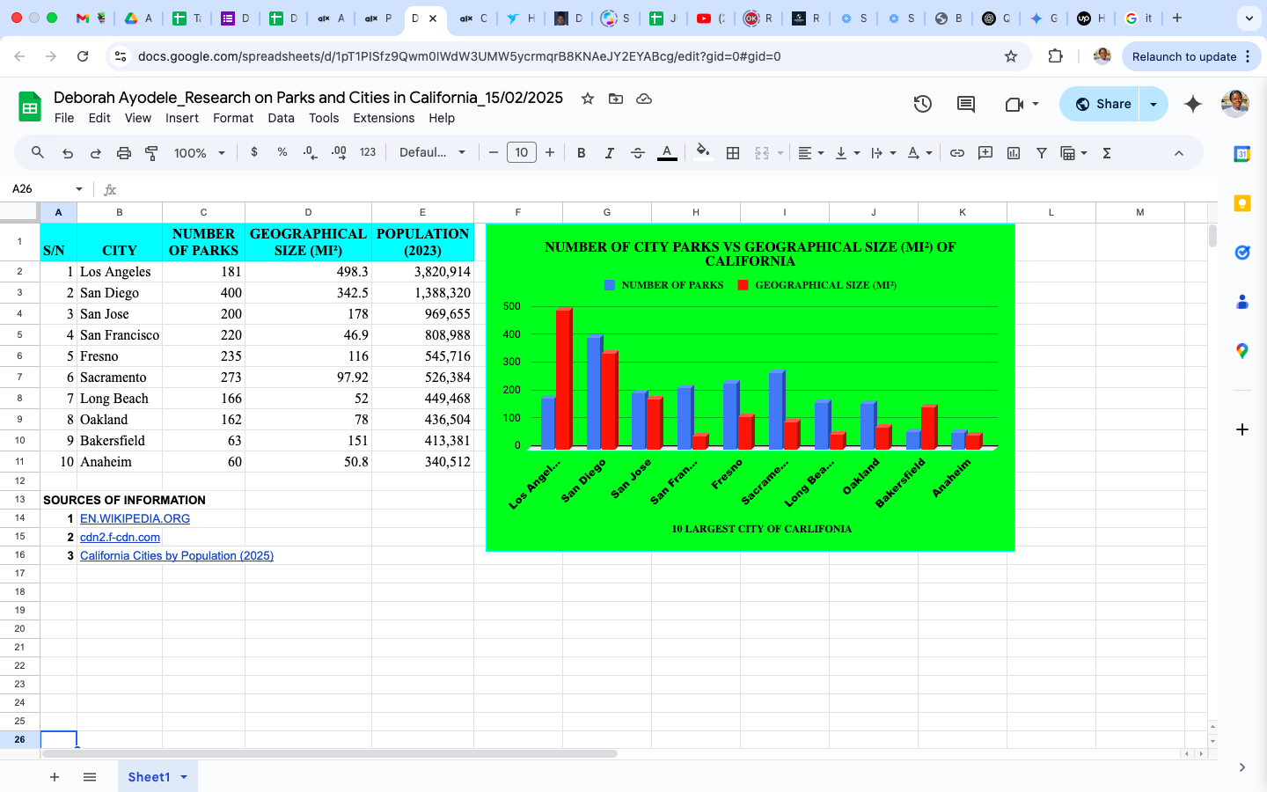Toggle strikethrough formatting
The image size is (1267, 792).
click(x=638, y=153)
